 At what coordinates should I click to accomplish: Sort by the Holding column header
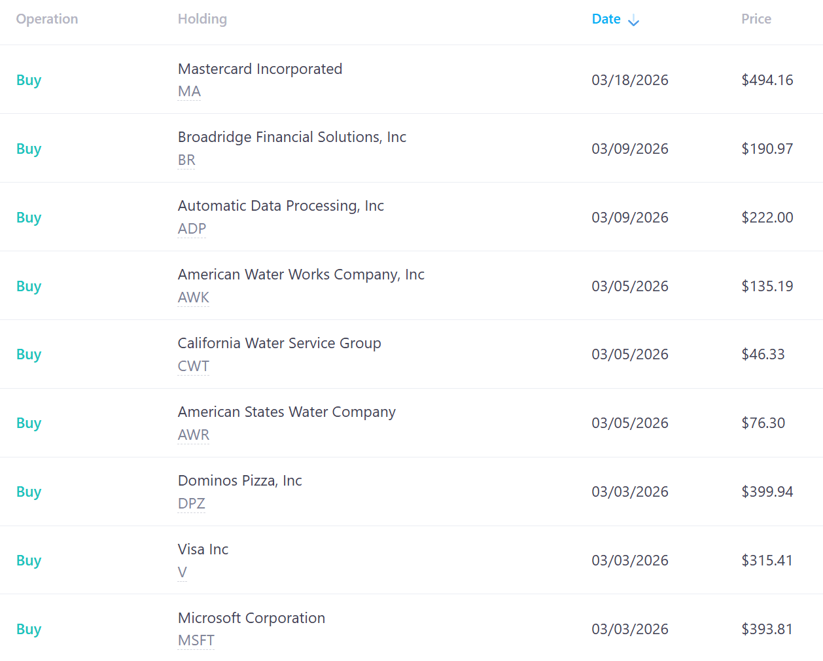(202, 19)
